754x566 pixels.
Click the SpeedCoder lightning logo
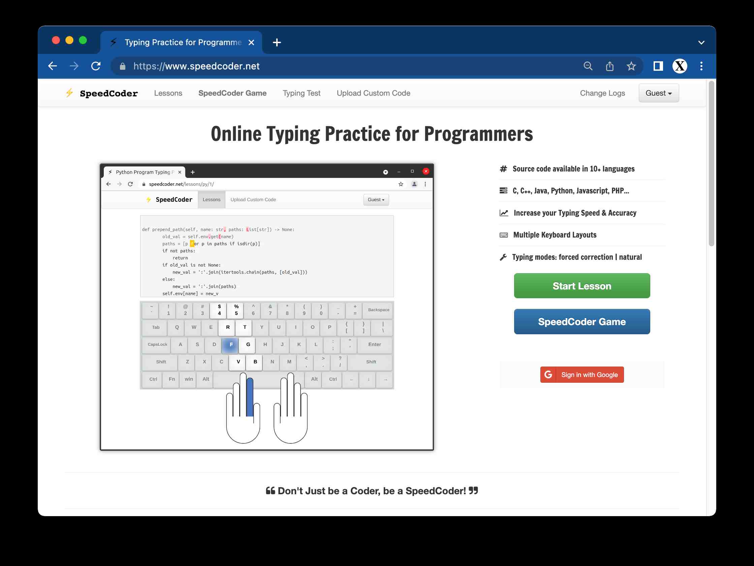tap(69, 93)
